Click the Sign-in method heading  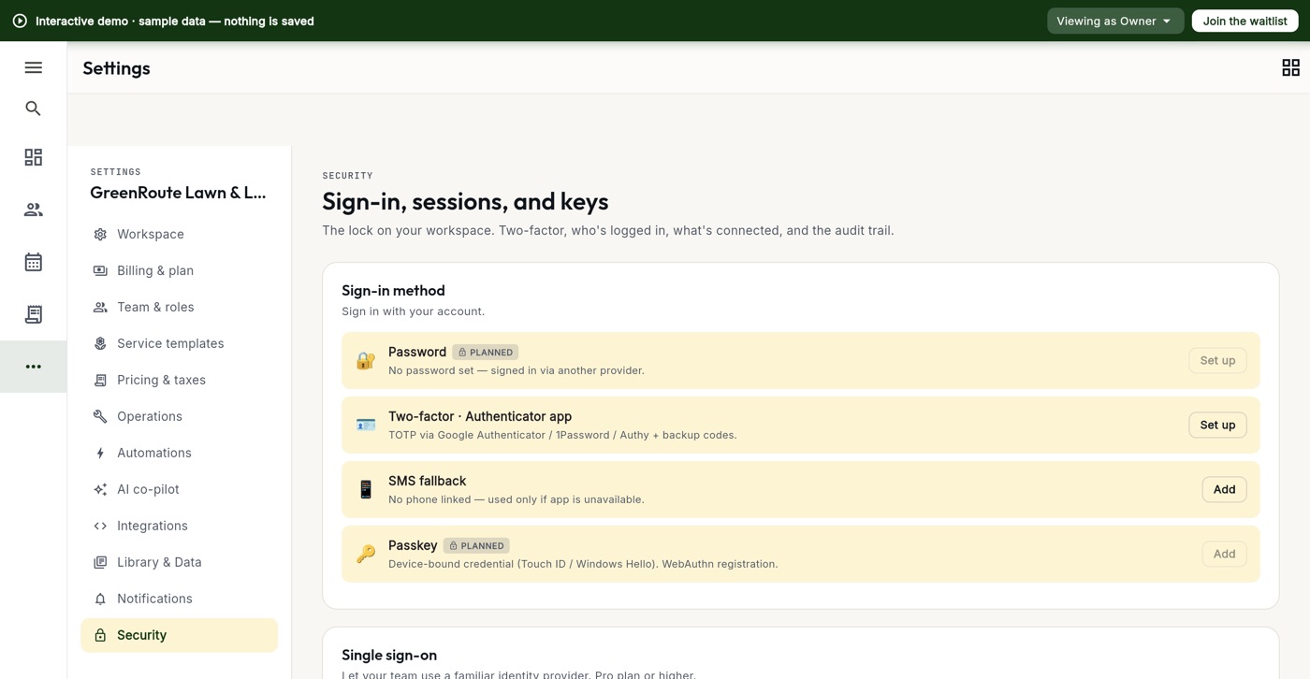(x=393, y=291)
